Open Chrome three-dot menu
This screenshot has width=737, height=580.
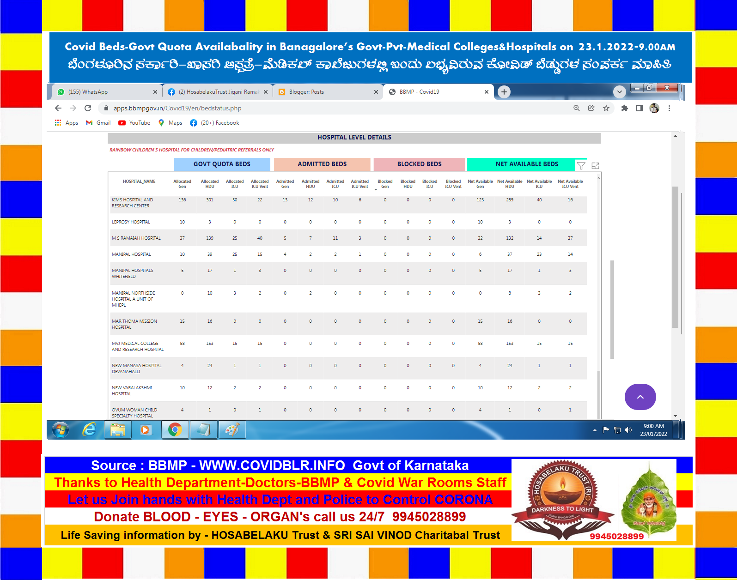coord(669,108)
